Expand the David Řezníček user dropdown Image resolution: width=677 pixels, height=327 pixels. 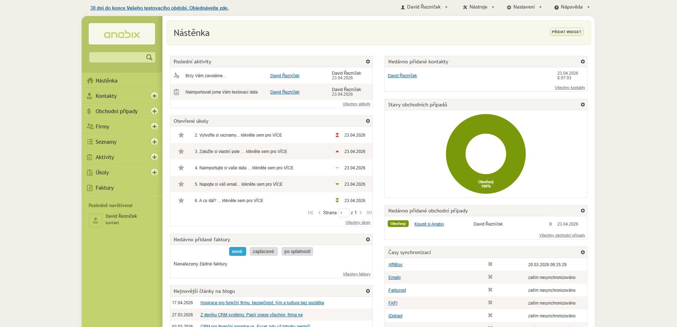point(424,7)
